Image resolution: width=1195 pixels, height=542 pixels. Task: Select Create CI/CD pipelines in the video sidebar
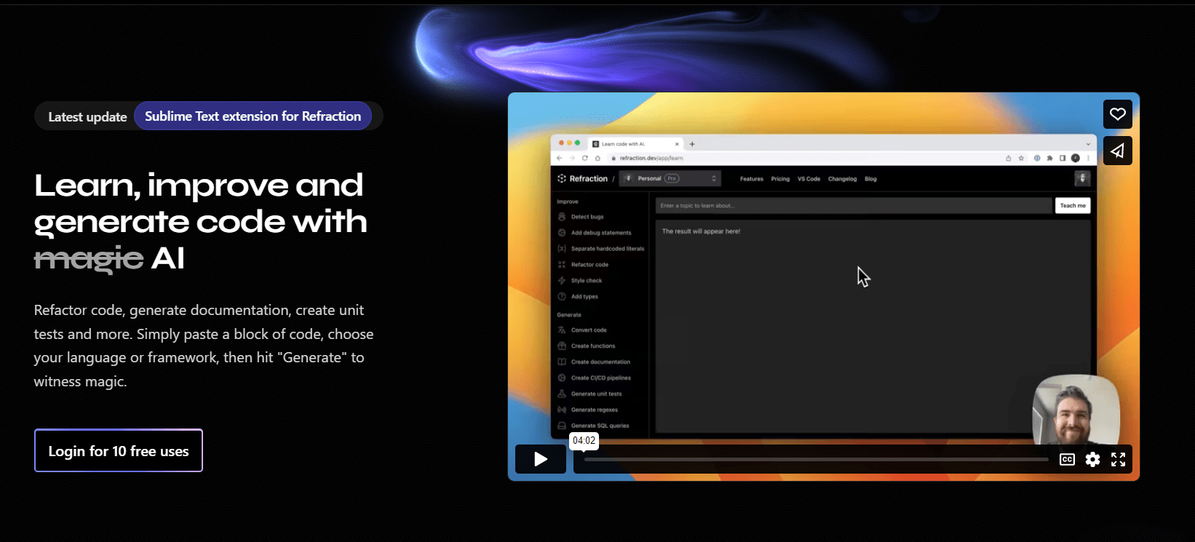click(601, 378)
